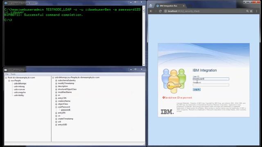Click the Password input field
The width and height of the screenshot is (262, 147).
coord(211,85)
